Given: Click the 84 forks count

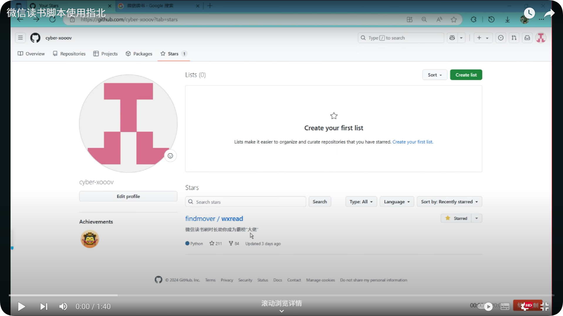Looking at the screenshot, I should (x=234, y=244).
